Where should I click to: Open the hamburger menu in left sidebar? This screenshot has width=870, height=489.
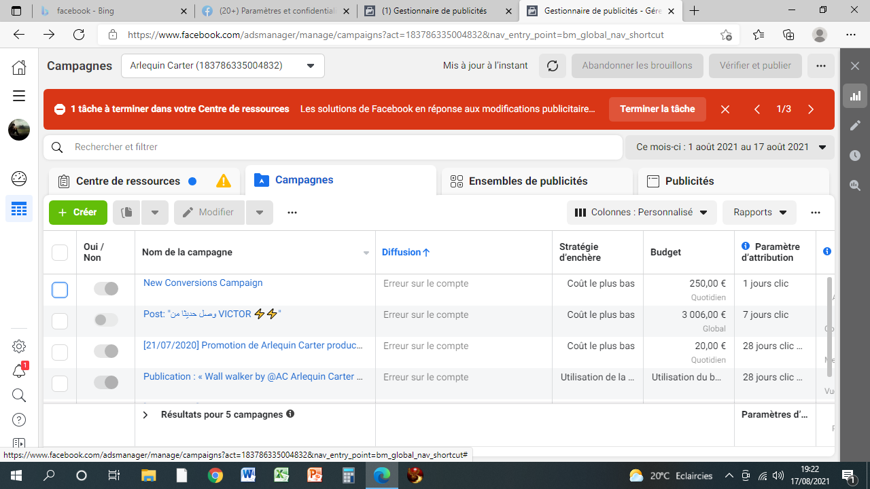coord(19,96)
